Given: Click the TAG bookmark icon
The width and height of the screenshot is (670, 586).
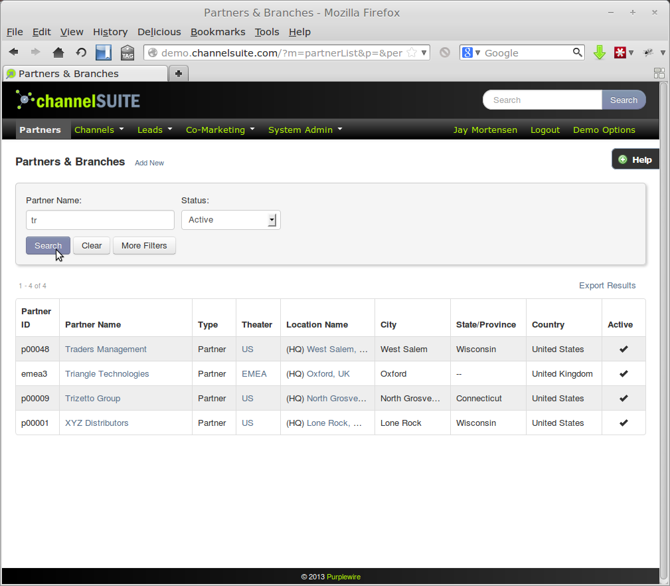Looking at the screenshot, I should [127, 52].
